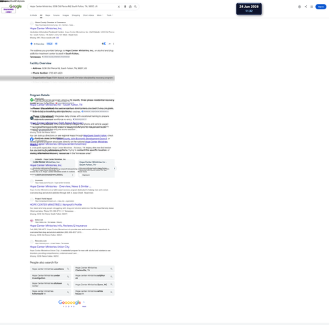This screenshot has height=325, width=331.
Task: Click MapQuest green favicon in results
Action: [32, 100]
